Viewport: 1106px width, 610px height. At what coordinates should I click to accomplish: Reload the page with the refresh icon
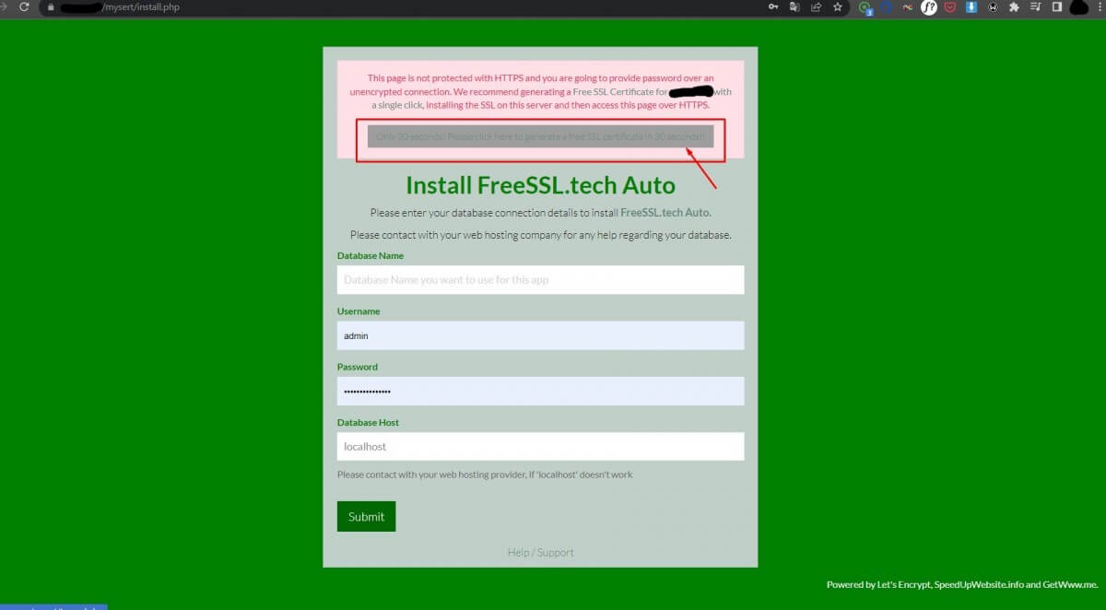click(24, 6)
